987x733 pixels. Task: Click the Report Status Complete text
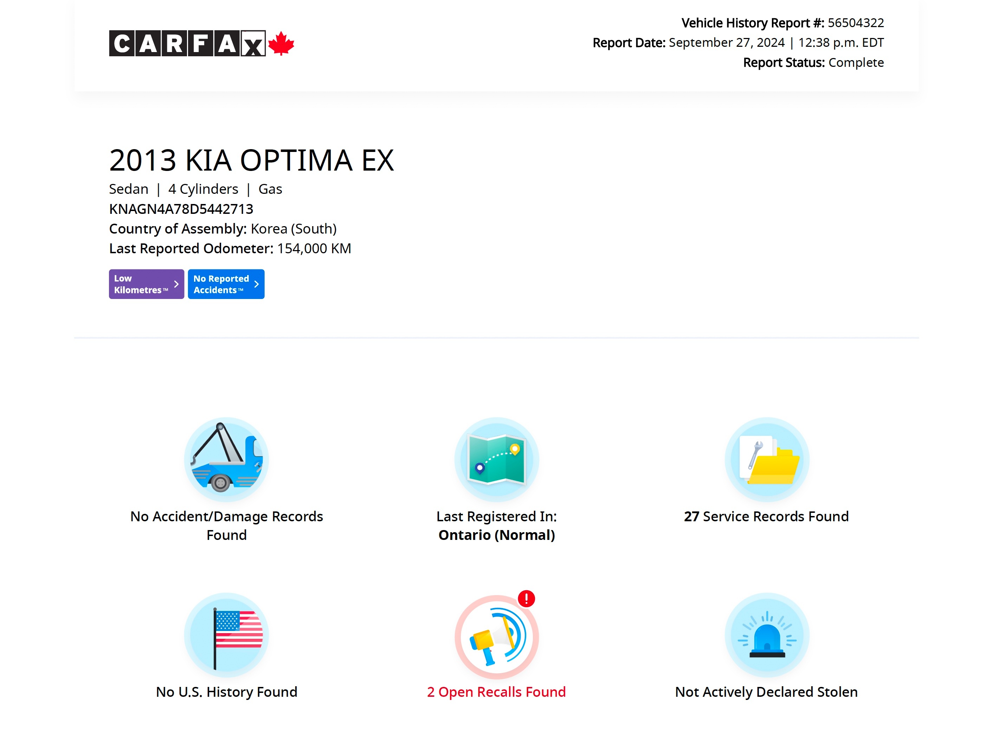point(813,63)
